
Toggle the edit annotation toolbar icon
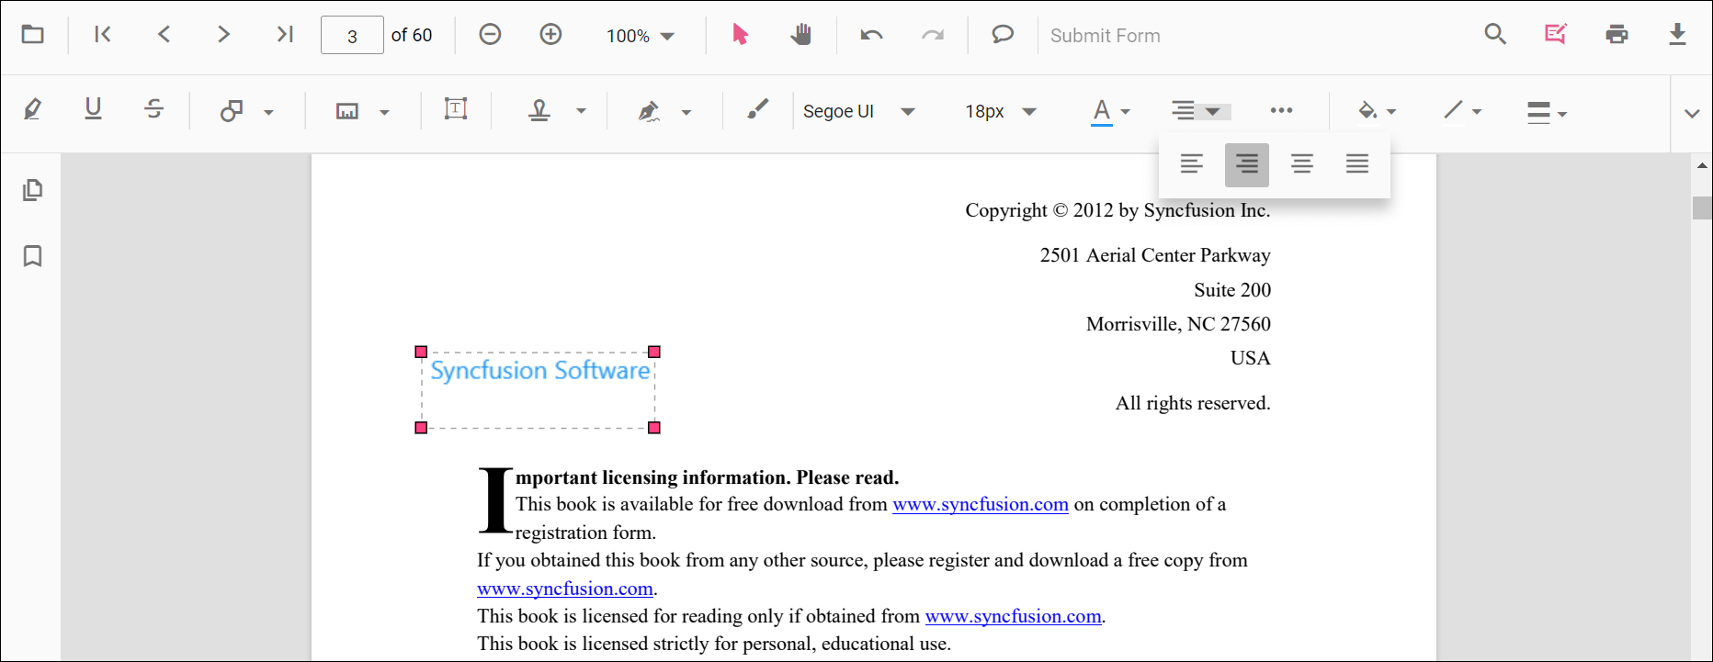click(1555, 35)
